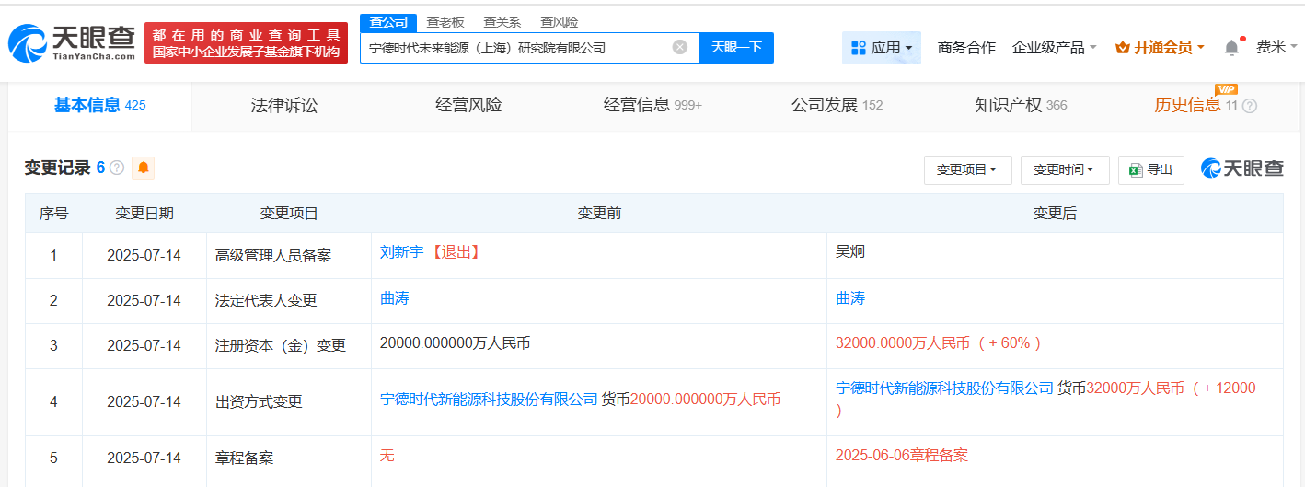Click the orange alert bell beside 变更记录
1305x487 pixels.
pos(143,168)
